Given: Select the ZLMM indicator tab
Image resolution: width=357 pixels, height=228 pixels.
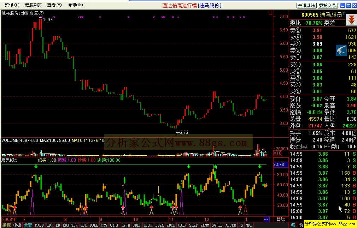Looking at the screenshot, I should coord(205,225).
